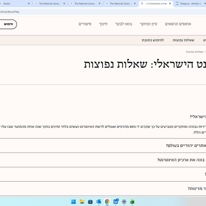
Task: Click the page heading שאלות נפוצות
Action: tap(115, 64)
